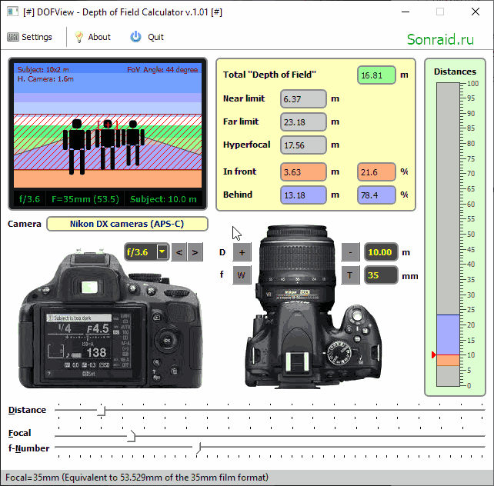494x486 pixels.
Task: Open the About dialog
Action: coord(93,37)
